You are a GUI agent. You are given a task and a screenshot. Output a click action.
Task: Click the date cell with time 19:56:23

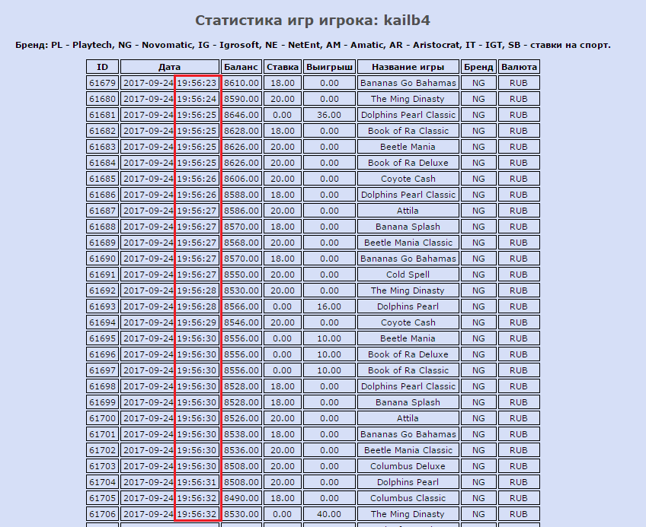[x=170, y=83]
